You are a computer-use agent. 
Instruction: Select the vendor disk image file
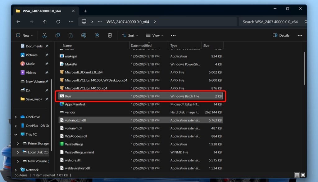coord(141,112)
